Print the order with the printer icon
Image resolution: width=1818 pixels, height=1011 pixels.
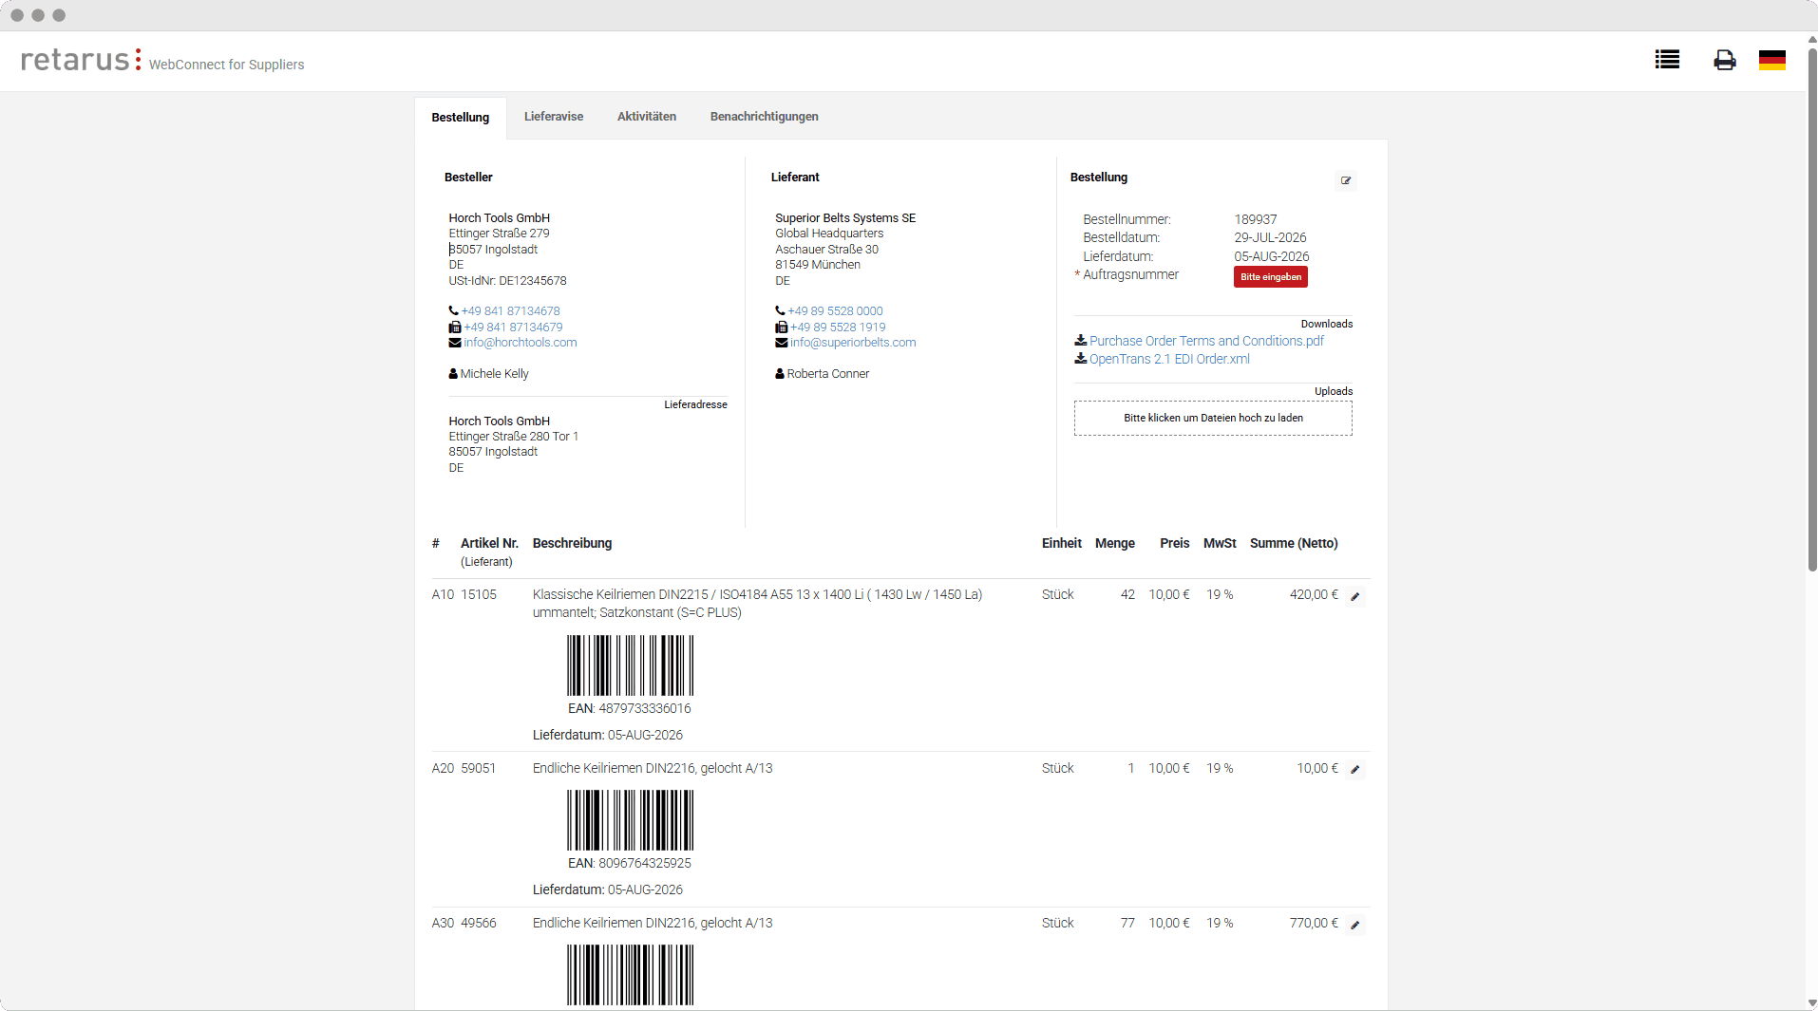[x=1724, y=60]
